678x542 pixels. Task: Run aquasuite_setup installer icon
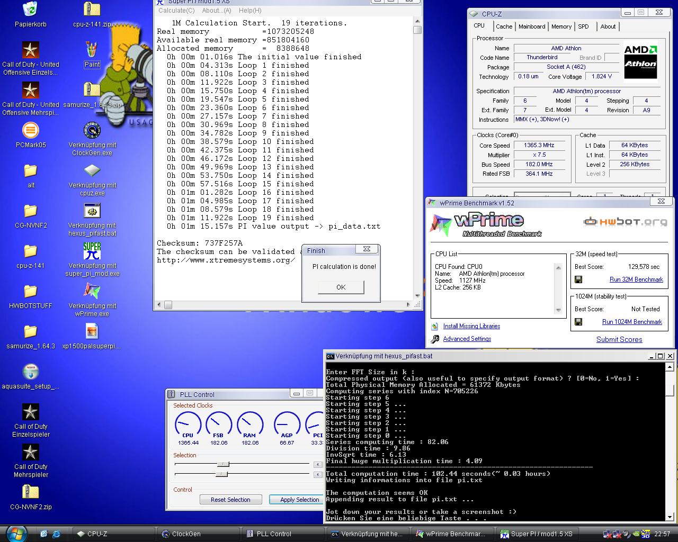pyautogui.click(x=31, y=376)
